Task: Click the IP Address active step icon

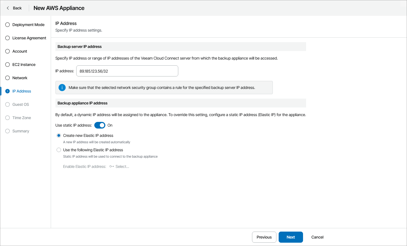Action: point(7,91)
